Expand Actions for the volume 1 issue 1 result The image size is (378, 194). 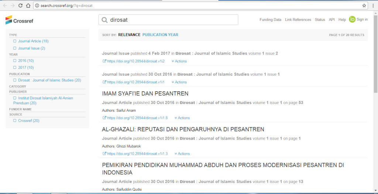[x=179, y=82]
